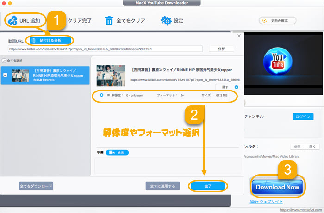This screenshot has width=324, height=213.
Task: Click the 動画URL input field
Action: (x=105, y=49)
